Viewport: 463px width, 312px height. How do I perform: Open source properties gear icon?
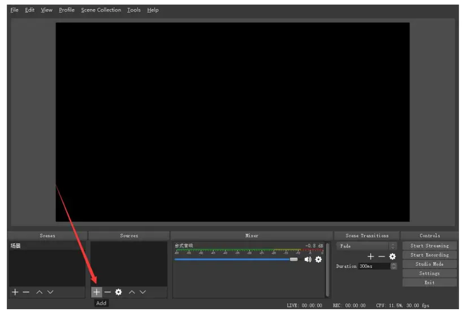click(118, 292)
